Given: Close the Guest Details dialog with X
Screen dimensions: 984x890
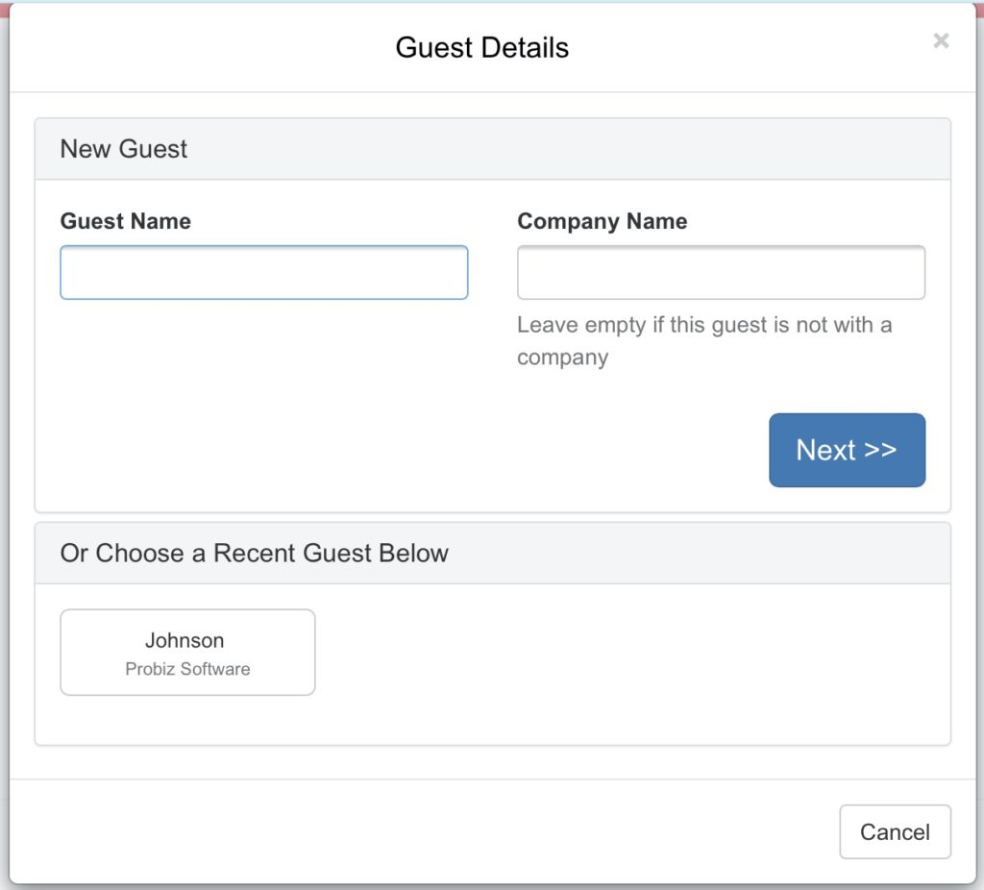Looking at the screenshot, I should [941, 40].
